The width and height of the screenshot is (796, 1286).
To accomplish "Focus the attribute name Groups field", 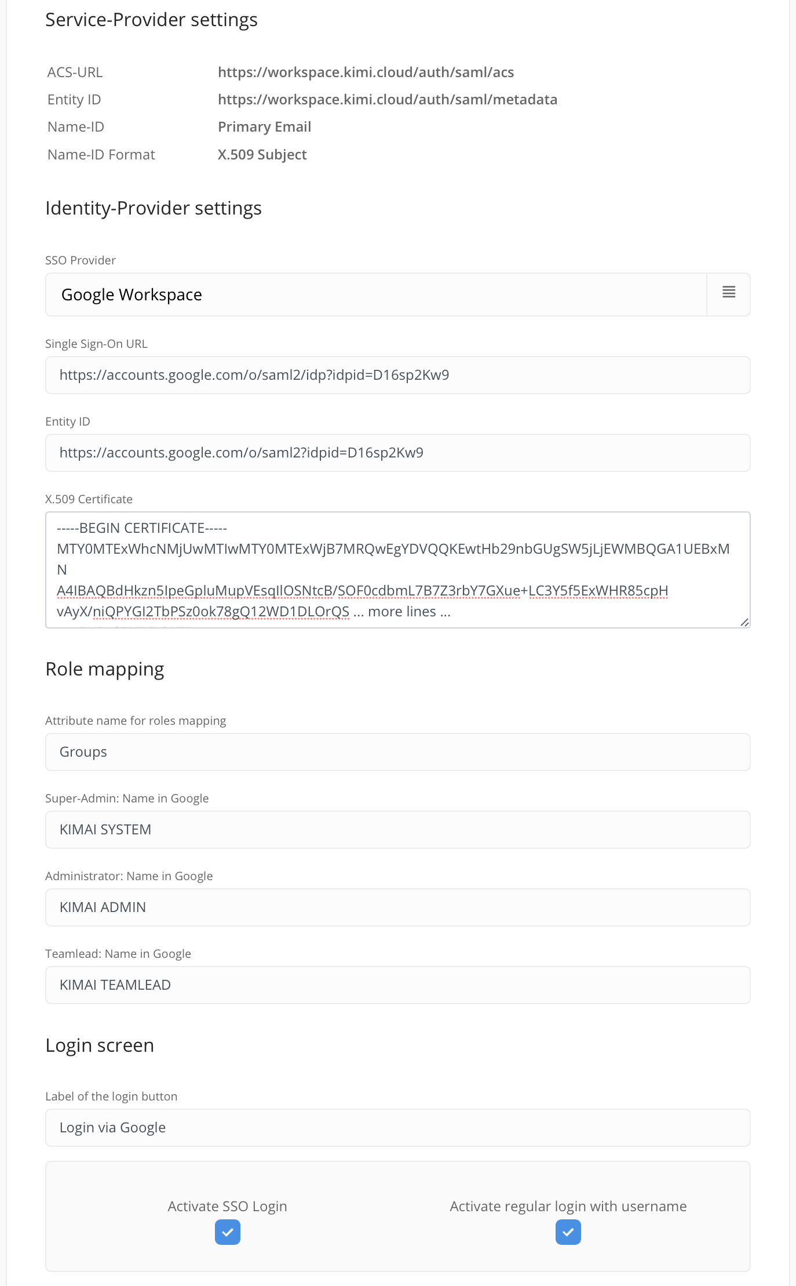I will tap(398, 752).
